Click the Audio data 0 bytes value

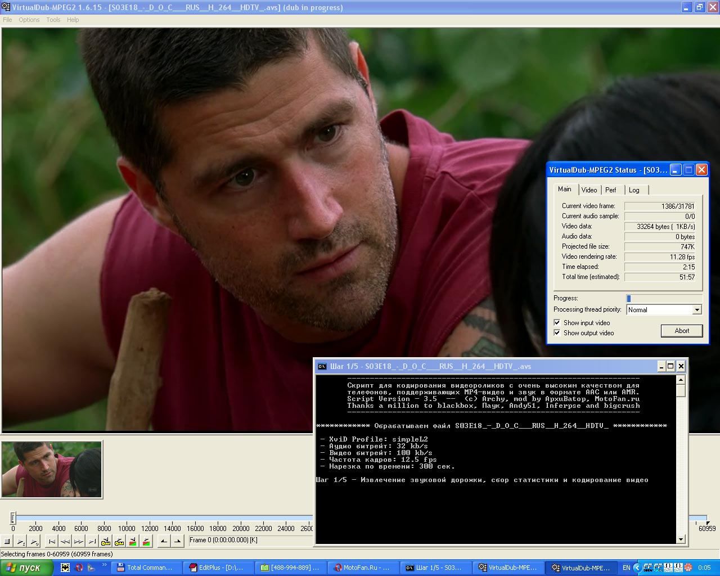coord(660,237)
